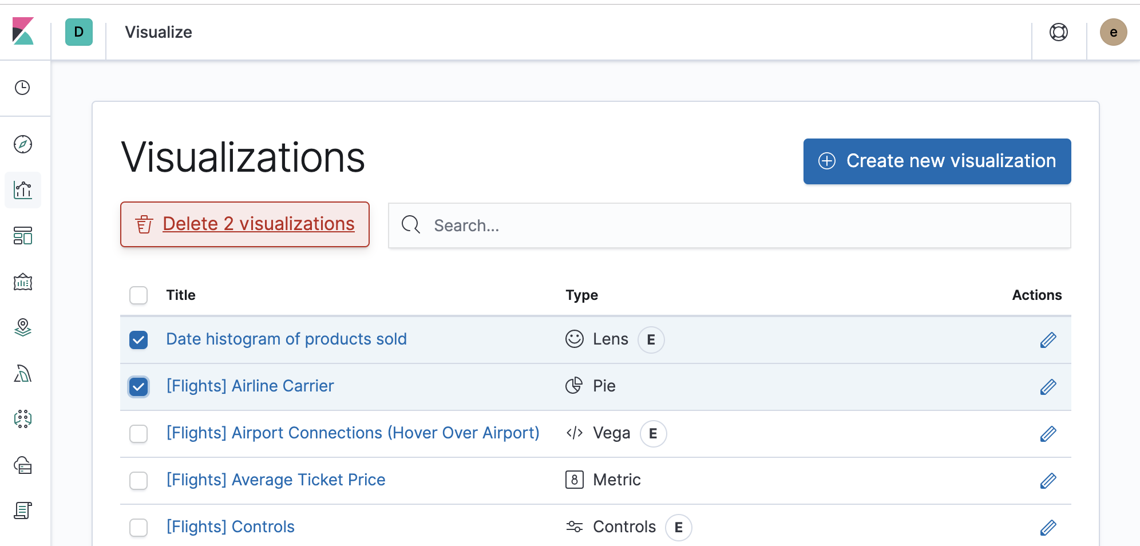Sort the table by Type column

pos(581,295)
